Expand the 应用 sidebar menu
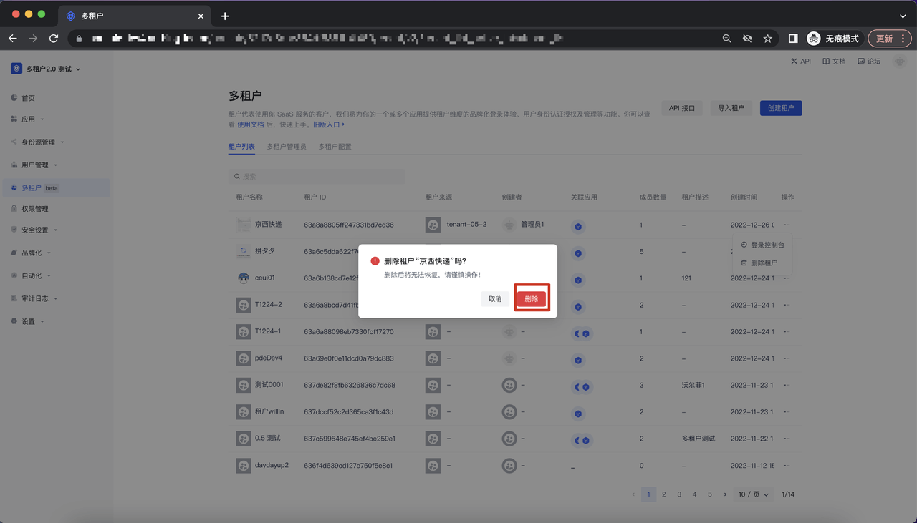This screenshot has height=523, width=917. click(29, 119)
